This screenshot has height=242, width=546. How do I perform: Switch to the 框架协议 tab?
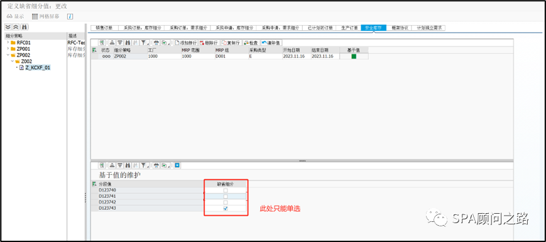(400, 28)
